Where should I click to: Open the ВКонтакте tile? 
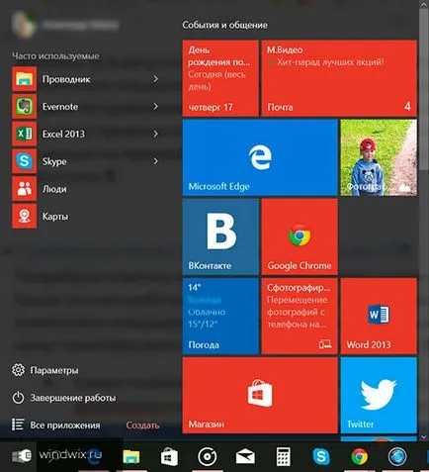coord(220,236)
